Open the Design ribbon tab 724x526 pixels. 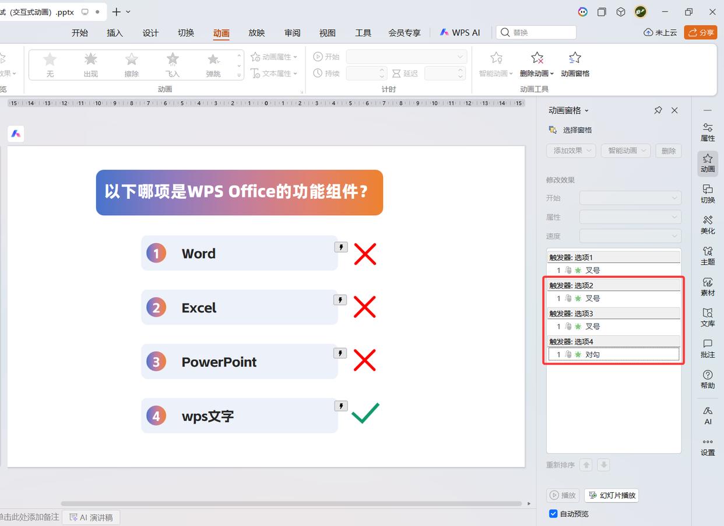pos(150,33)
